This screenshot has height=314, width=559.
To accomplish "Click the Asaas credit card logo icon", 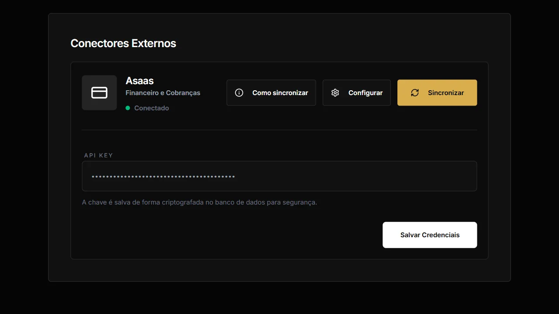I will (99, 92).
